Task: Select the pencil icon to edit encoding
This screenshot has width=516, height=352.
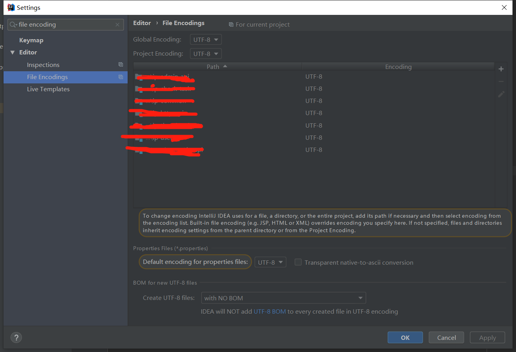Action: coord(501,94)
